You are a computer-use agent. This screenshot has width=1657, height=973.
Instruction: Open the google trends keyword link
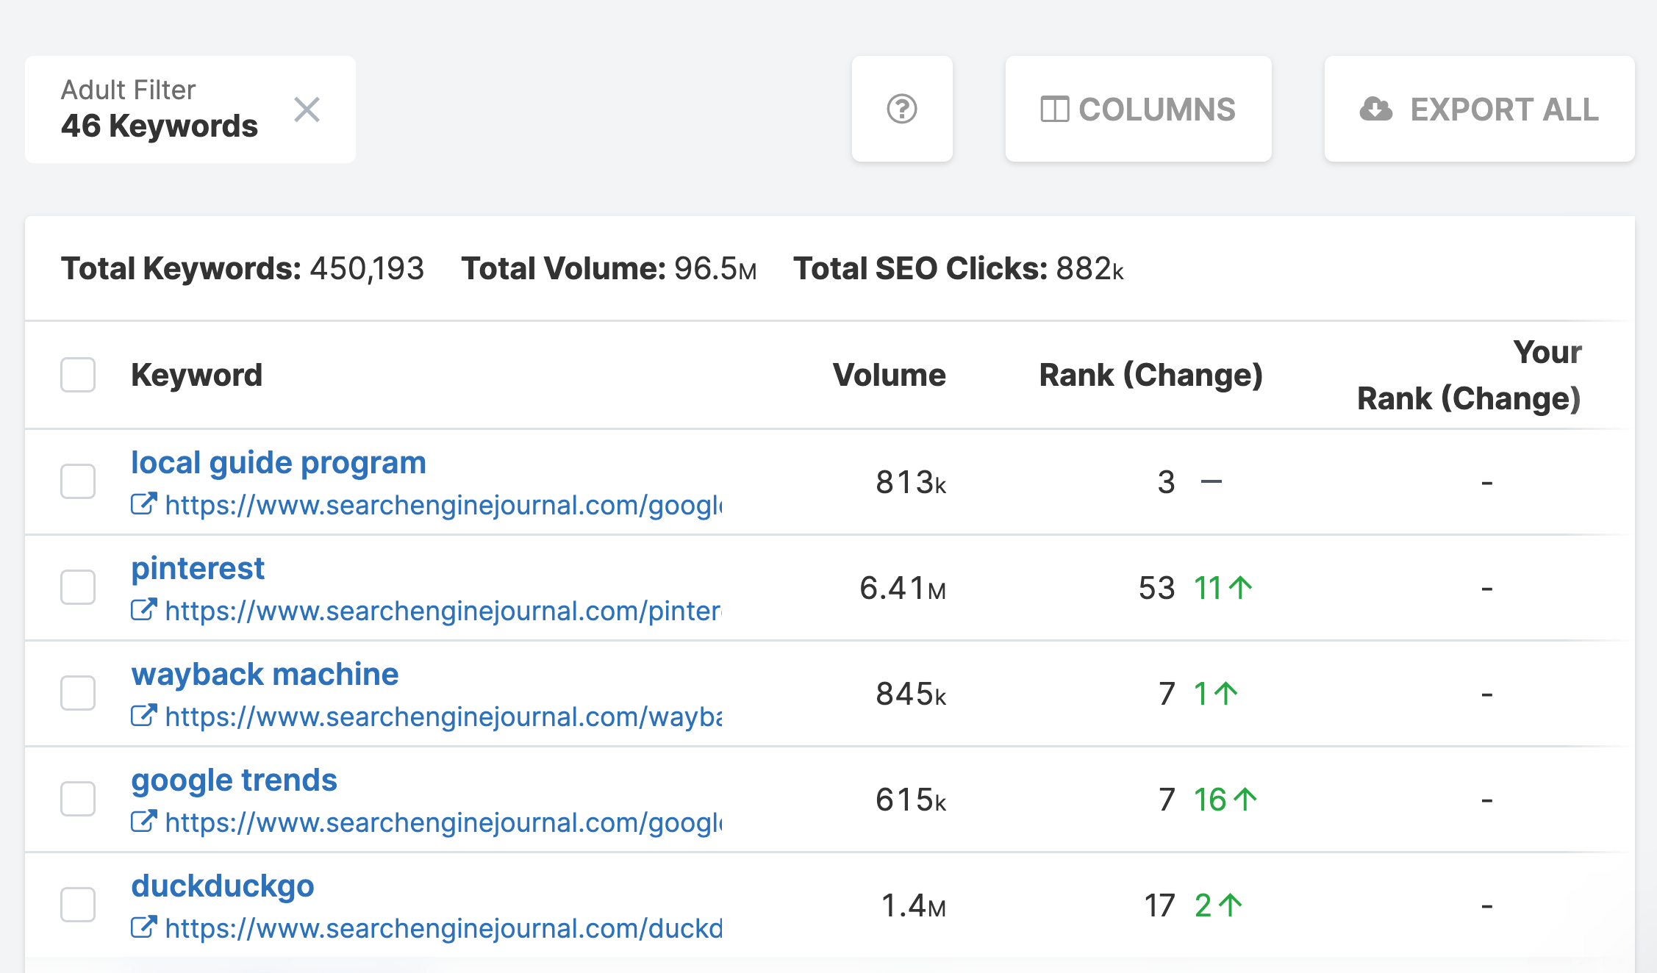click(234, 780)
